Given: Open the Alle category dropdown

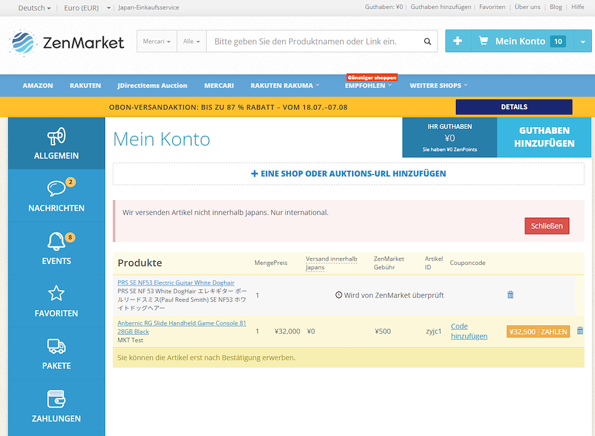Looking at the screenshot, I should pos(191,42).
